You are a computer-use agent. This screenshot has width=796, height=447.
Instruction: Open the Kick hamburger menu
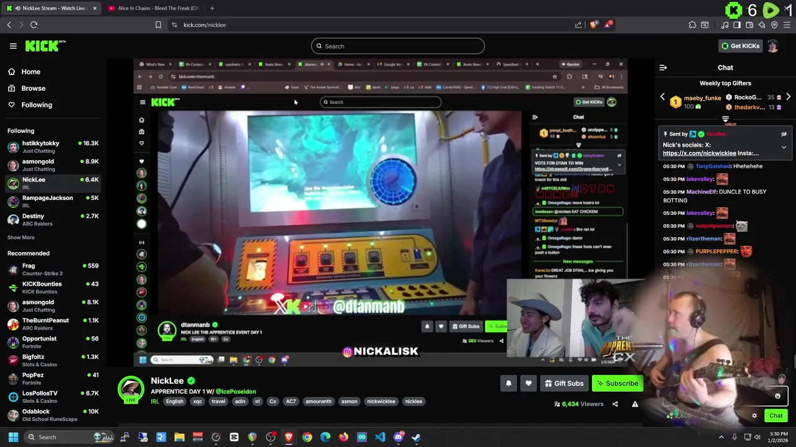(x=13, y=46)
